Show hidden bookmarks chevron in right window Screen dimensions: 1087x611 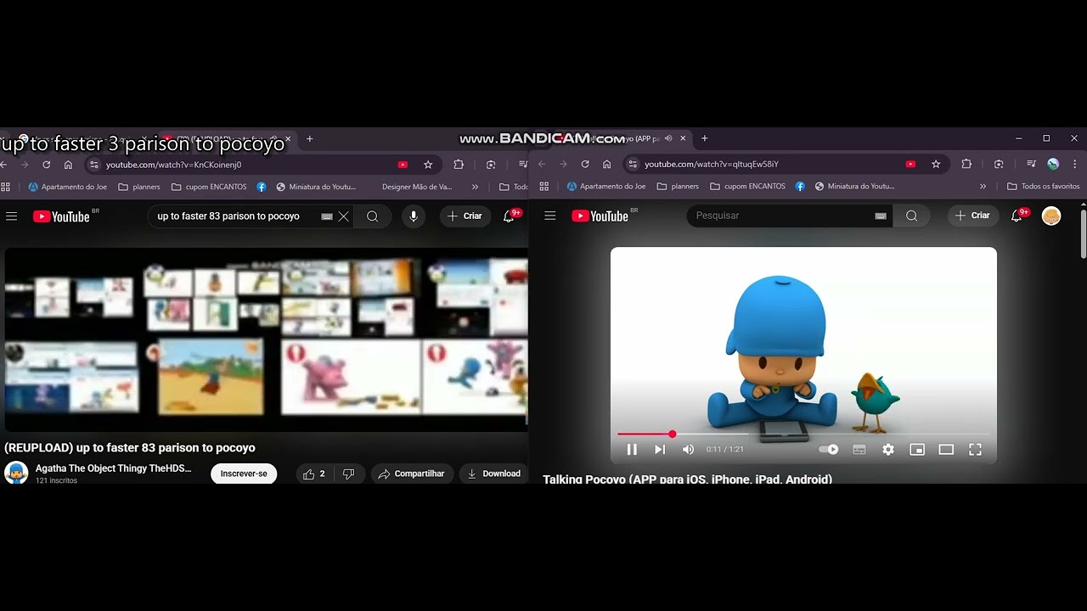tap(983, 187)
